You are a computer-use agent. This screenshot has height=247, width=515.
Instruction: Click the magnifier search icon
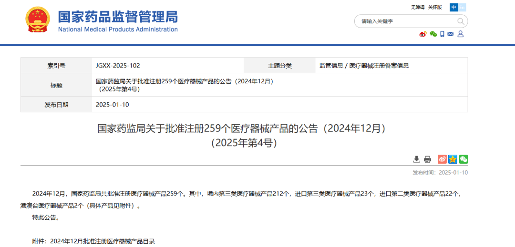461,21
